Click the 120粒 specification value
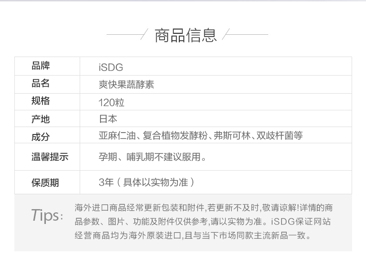 coord(111,102)
